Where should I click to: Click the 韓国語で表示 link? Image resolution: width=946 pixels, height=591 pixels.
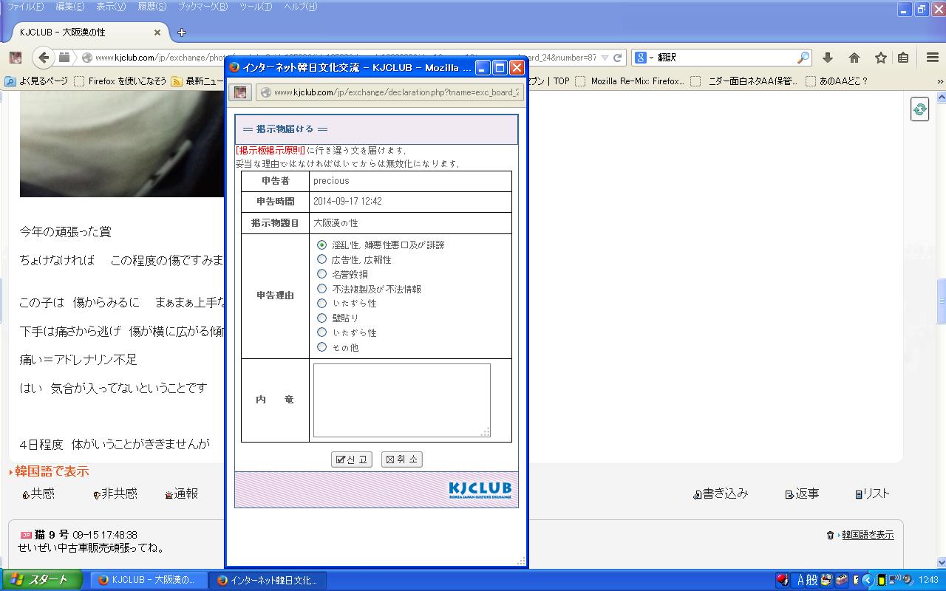(x=52, y=471)
